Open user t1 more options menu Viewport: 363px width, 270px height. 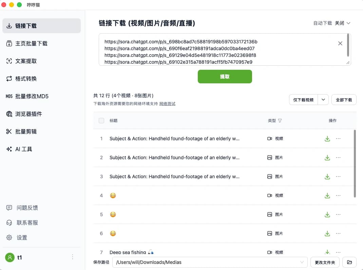coord(73,257)
